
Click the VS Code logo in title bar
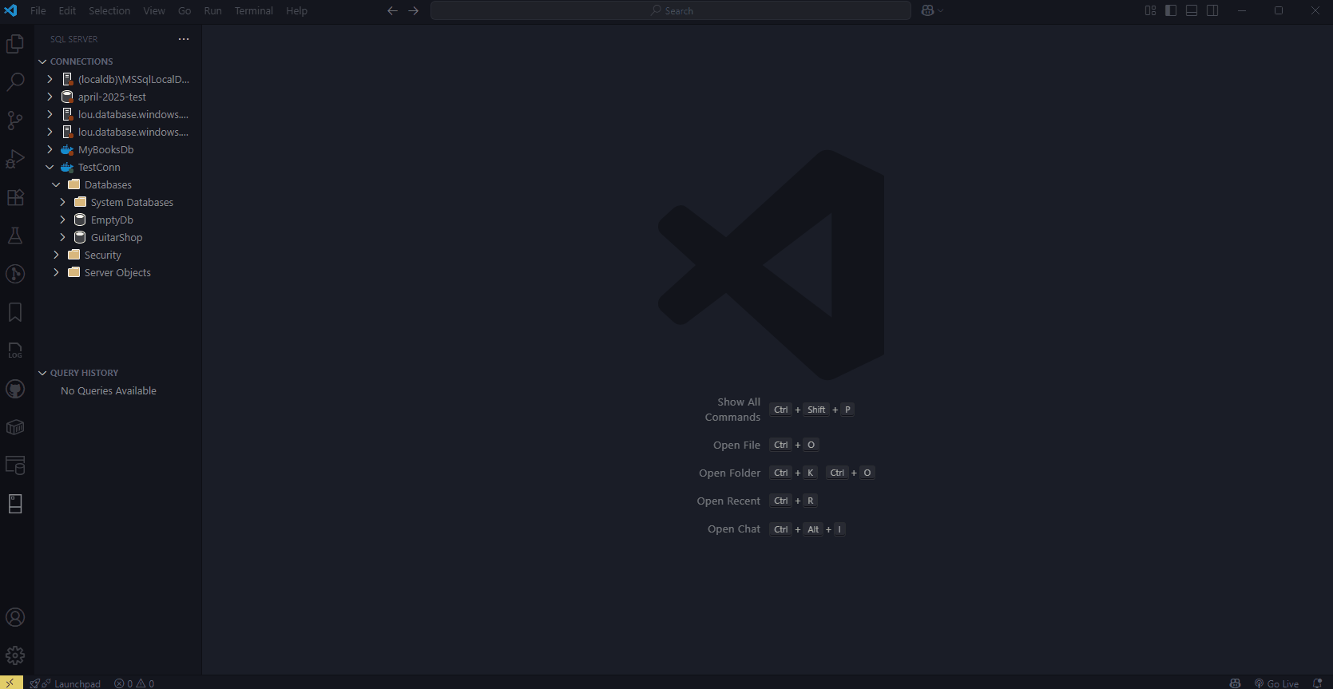[11, 10]
